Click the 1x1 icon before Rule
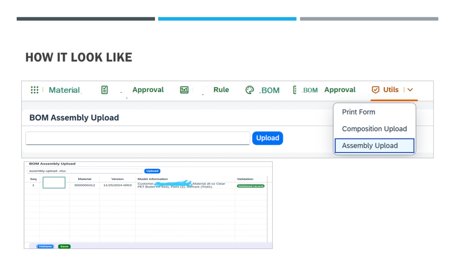 pyautogui.click(x=184, y=90)
